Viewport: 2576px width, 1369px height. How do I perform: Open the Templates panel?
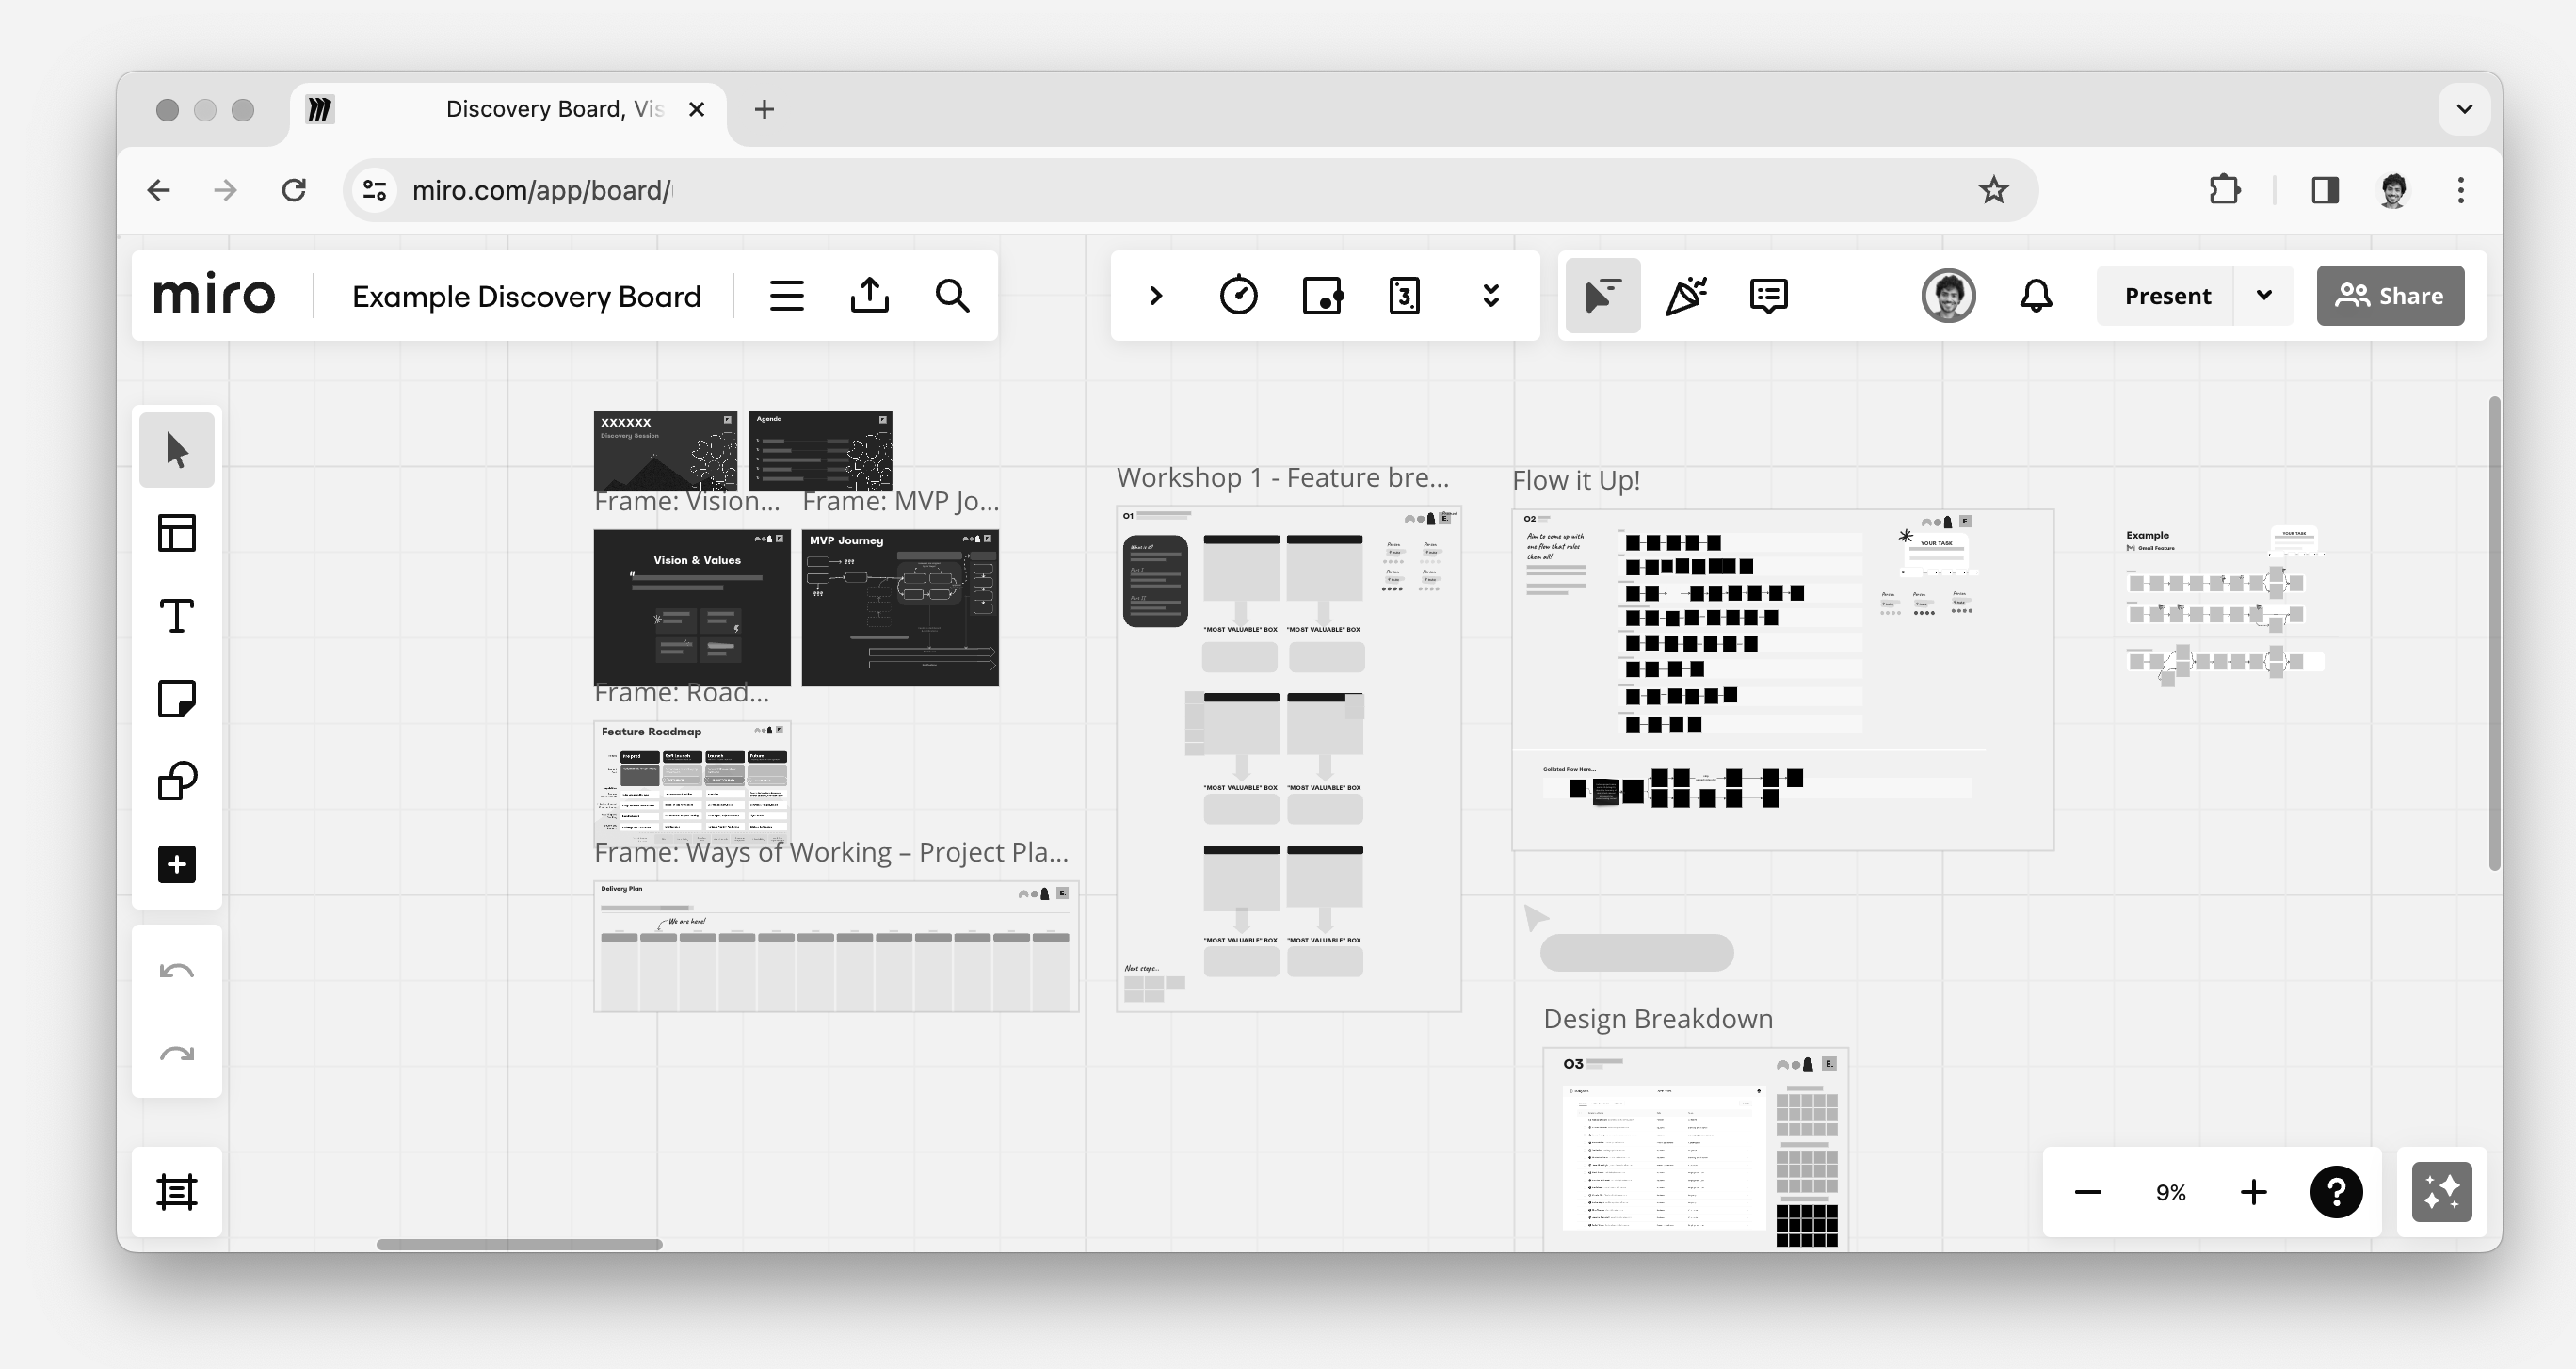(x=177, y=532)
